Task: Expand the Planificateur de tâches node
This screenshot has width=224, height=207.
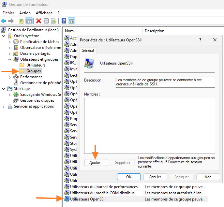Action: click(x=9, y=42)
